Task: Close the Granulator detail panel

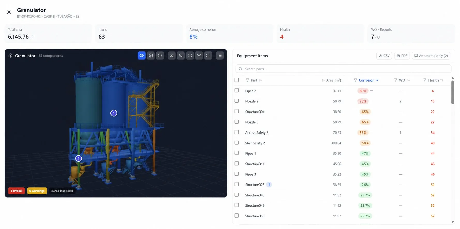Action: click(9, 12)
